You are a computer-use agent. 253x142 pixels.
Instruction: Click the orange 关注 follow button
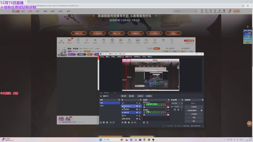click(157, 49)
